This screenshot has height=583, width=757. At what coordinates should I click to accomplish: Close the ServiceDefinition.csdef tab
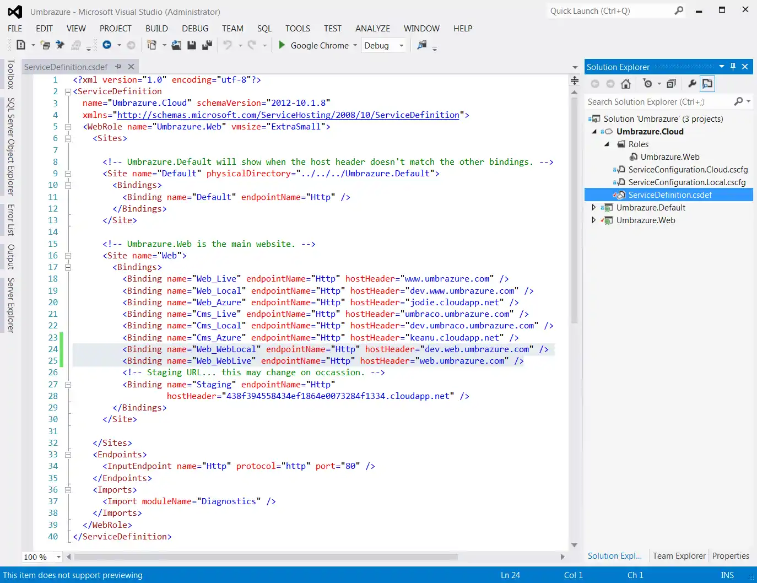131,67
